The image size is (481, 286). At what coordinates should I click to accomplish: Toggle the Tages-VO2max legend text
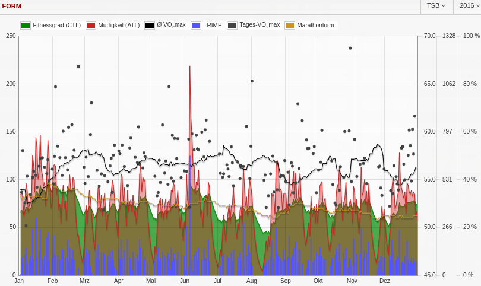(260, 26)
